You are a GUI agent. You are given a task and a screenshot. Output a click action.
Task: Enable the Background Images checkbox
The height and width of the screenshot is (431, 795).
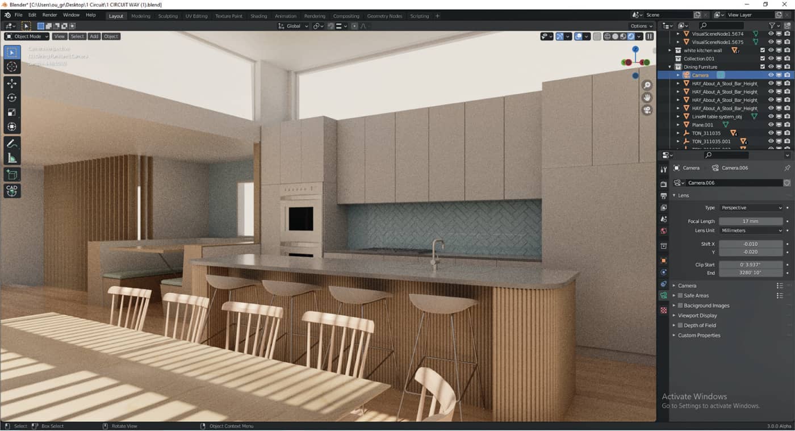[x=680, y=306]
